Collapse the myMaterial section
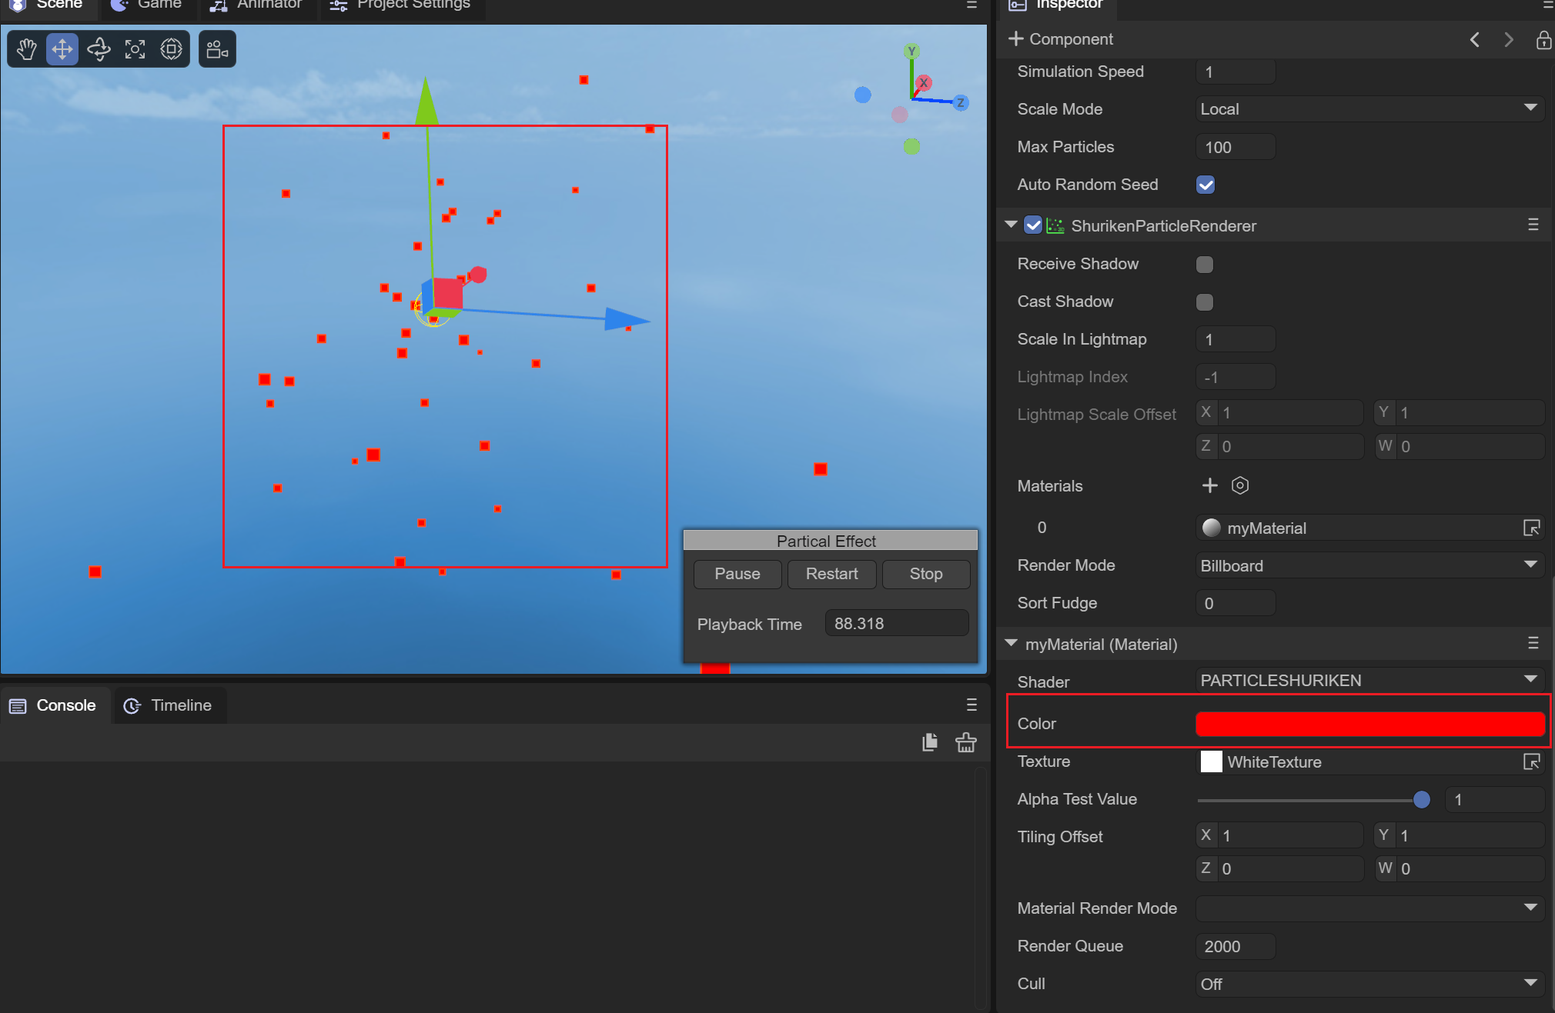 point(1012,644)
